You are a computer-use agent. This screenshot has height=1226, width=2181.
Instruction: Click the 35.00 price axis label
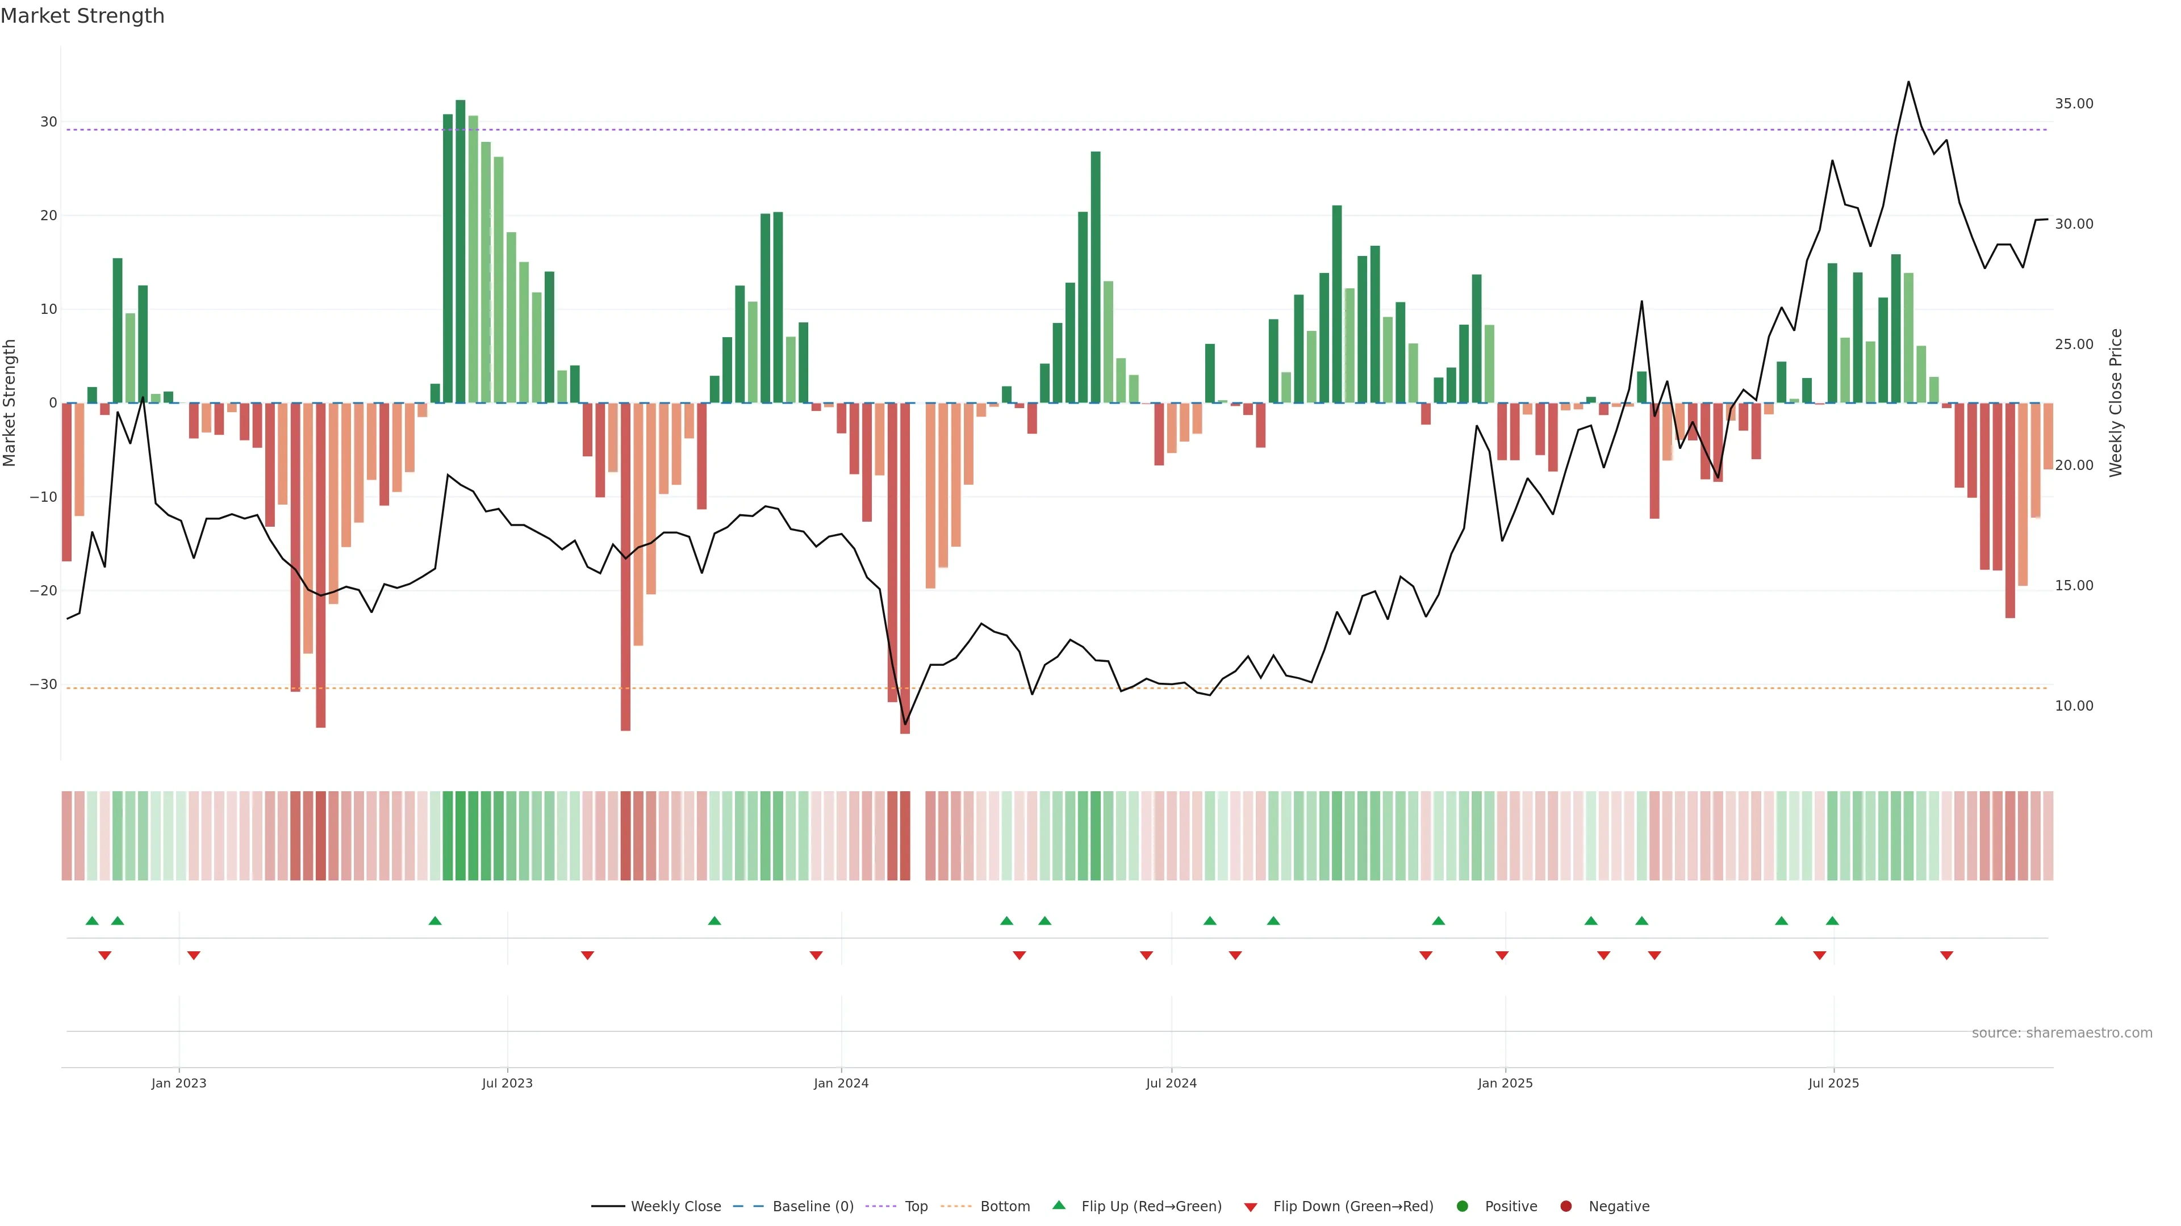coord(2074,104)
